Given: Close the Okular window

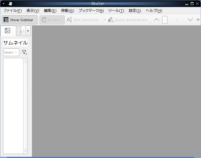Looking at the screenshot, I should pyautogui.click(x=198, y=4).
